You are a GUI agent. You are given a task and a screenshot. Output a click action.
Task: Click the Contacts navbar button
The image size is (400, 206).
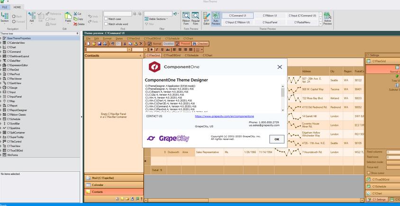coord(114,192)
